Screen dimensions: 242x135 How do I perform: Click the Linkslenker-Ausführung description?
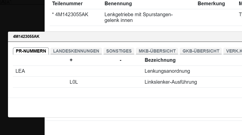[x=171, y=82]
